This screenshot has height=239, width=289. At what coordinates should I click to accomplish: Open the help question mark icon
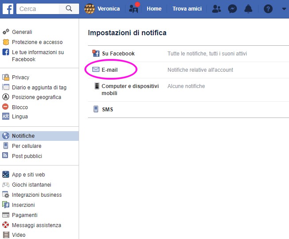coord(268,9)
